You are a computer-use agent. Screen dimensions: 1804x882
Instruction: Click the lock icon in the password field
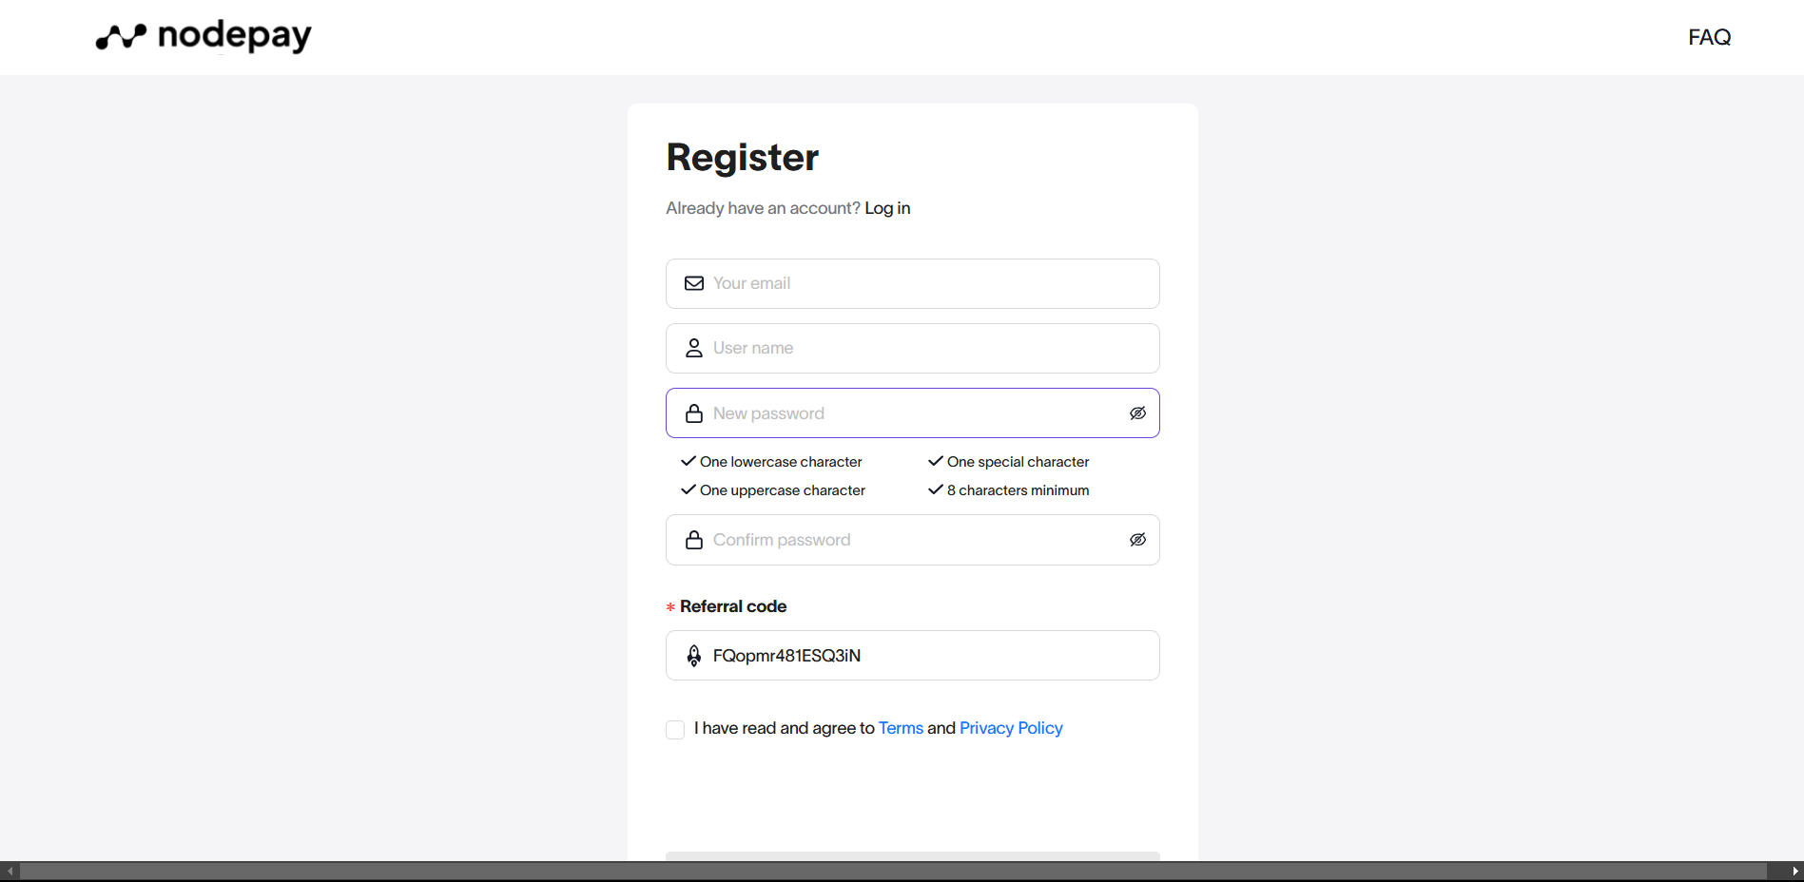(x=693, y=412)
